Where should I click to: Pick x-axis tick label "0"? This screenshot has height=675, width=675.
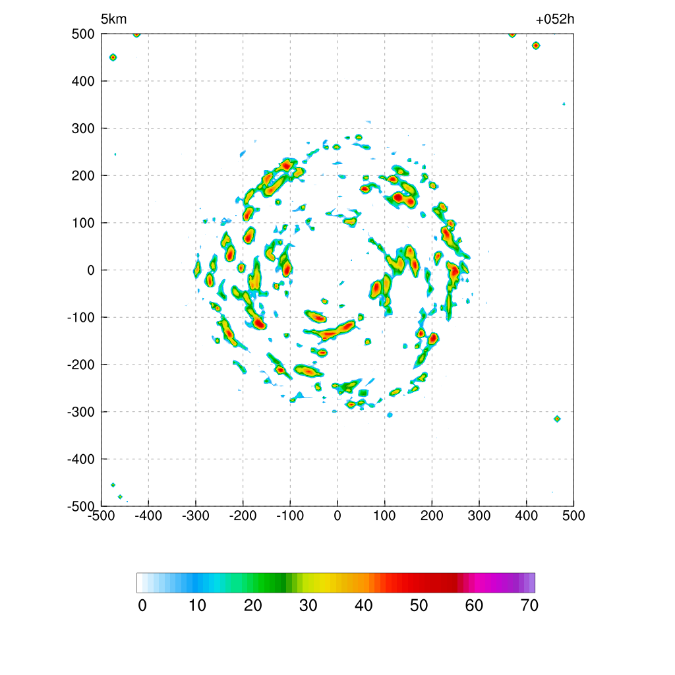(x=337, y=515)
